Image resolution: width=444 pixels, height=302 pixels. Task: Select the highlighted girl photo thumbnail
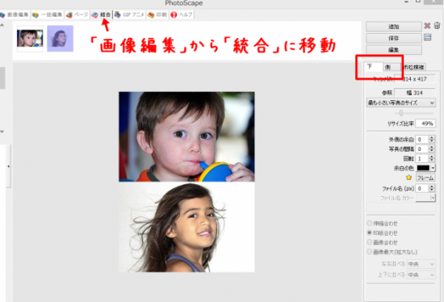(x=60, y=39)
